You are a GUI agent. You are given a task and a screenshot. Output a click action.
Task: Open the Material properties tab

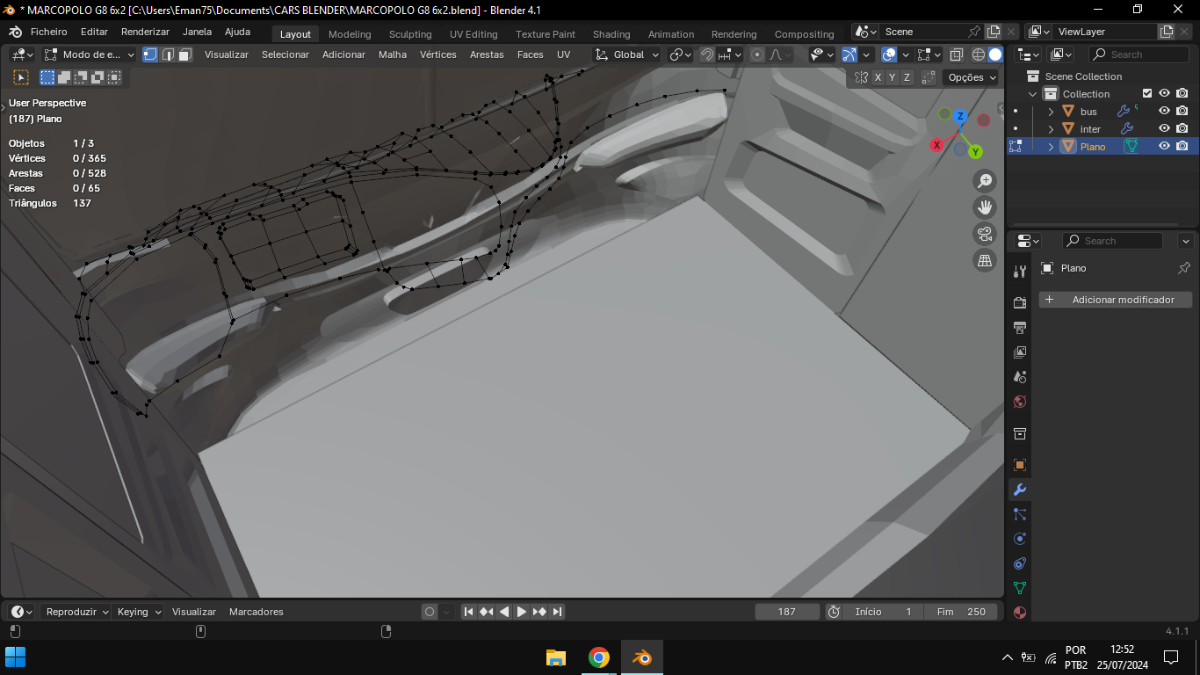pos(1020,612)
